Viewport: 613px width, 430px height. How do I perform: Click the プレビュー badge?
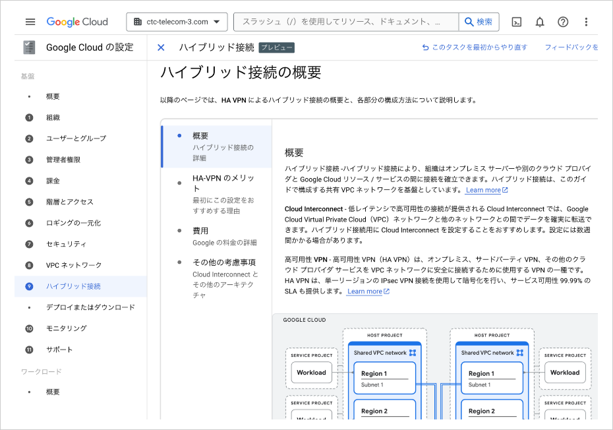pos(277,47)
